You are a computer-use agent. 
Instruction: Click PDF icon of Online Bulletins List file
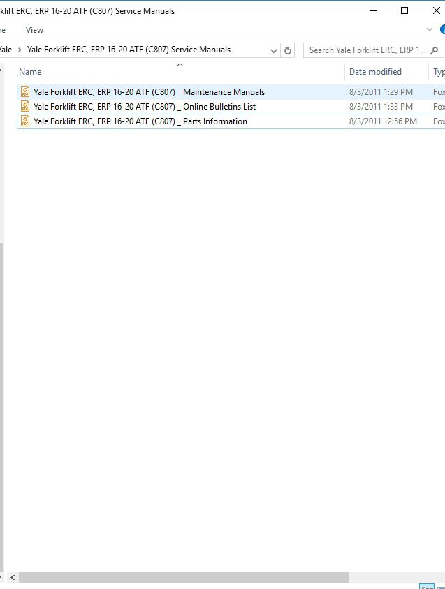coord(25,106)
